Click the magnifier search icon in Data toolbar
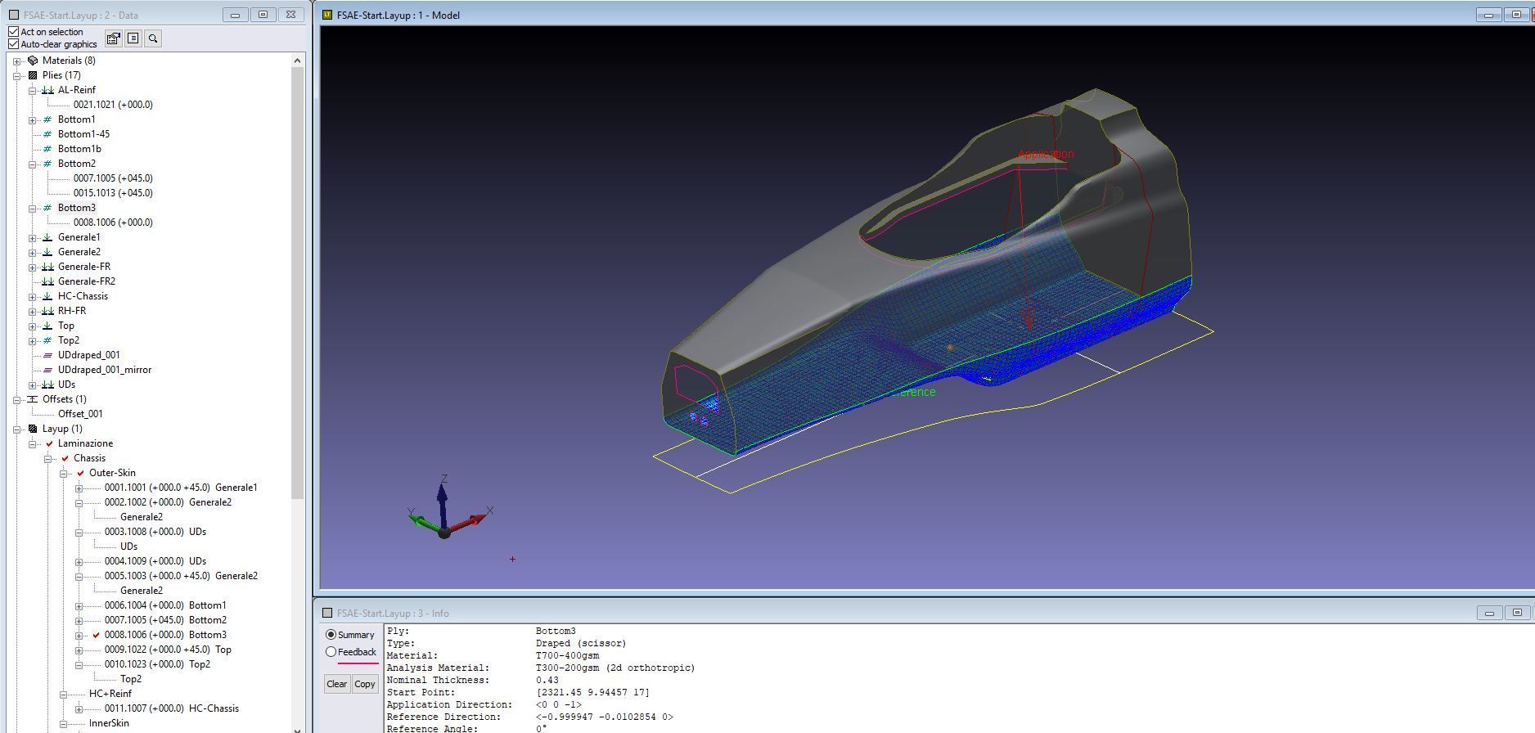The height and width of the screenshot is (733, 1535). (153, 38)
